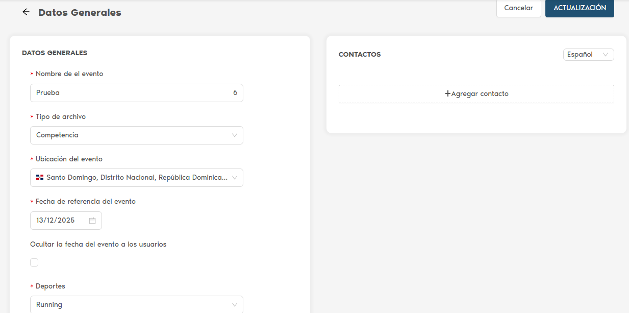Open the Santo Domingo location dropdown
629x313 pixels.
coord(133,178)
